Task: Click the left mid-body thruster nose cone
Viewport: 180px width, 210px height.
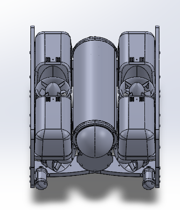Action: point(53,89)
